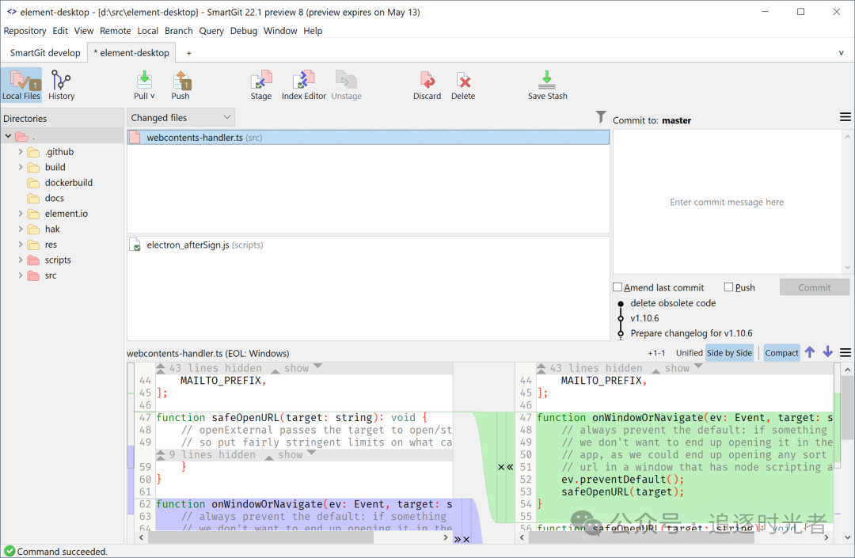Image resolution: width=855 pixels, height=558 pixels.
Task: Expand the scripts directory node
Action: 21,260
